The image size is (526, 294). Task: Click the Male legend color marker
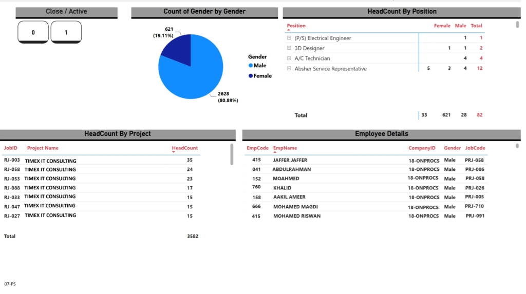251,66
